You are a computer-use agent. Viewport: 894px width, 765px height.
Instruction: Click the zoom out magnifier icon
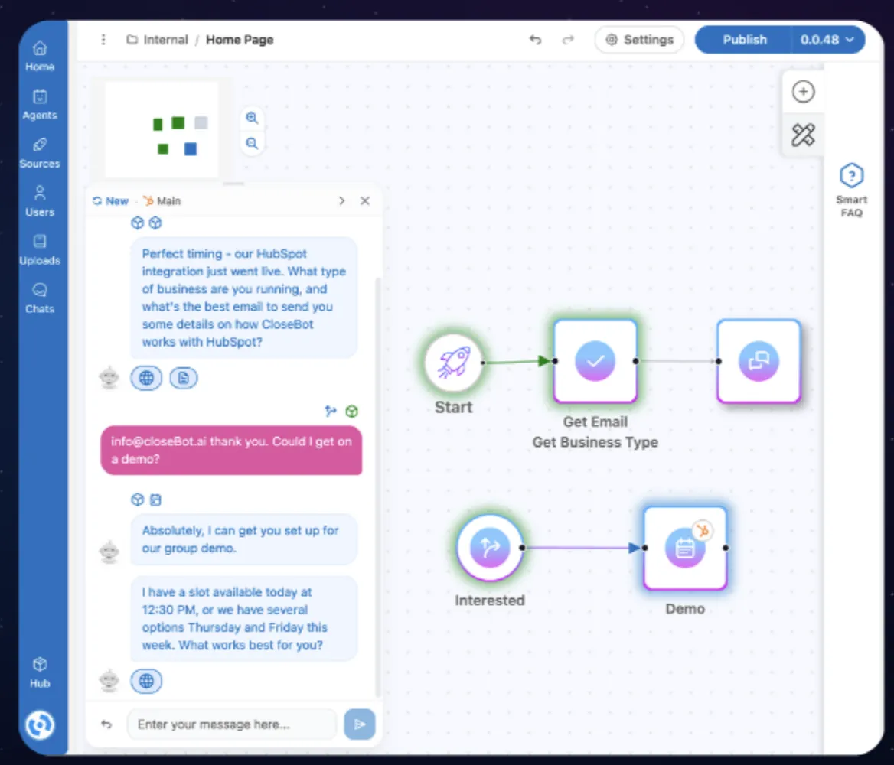click(252, 143)
